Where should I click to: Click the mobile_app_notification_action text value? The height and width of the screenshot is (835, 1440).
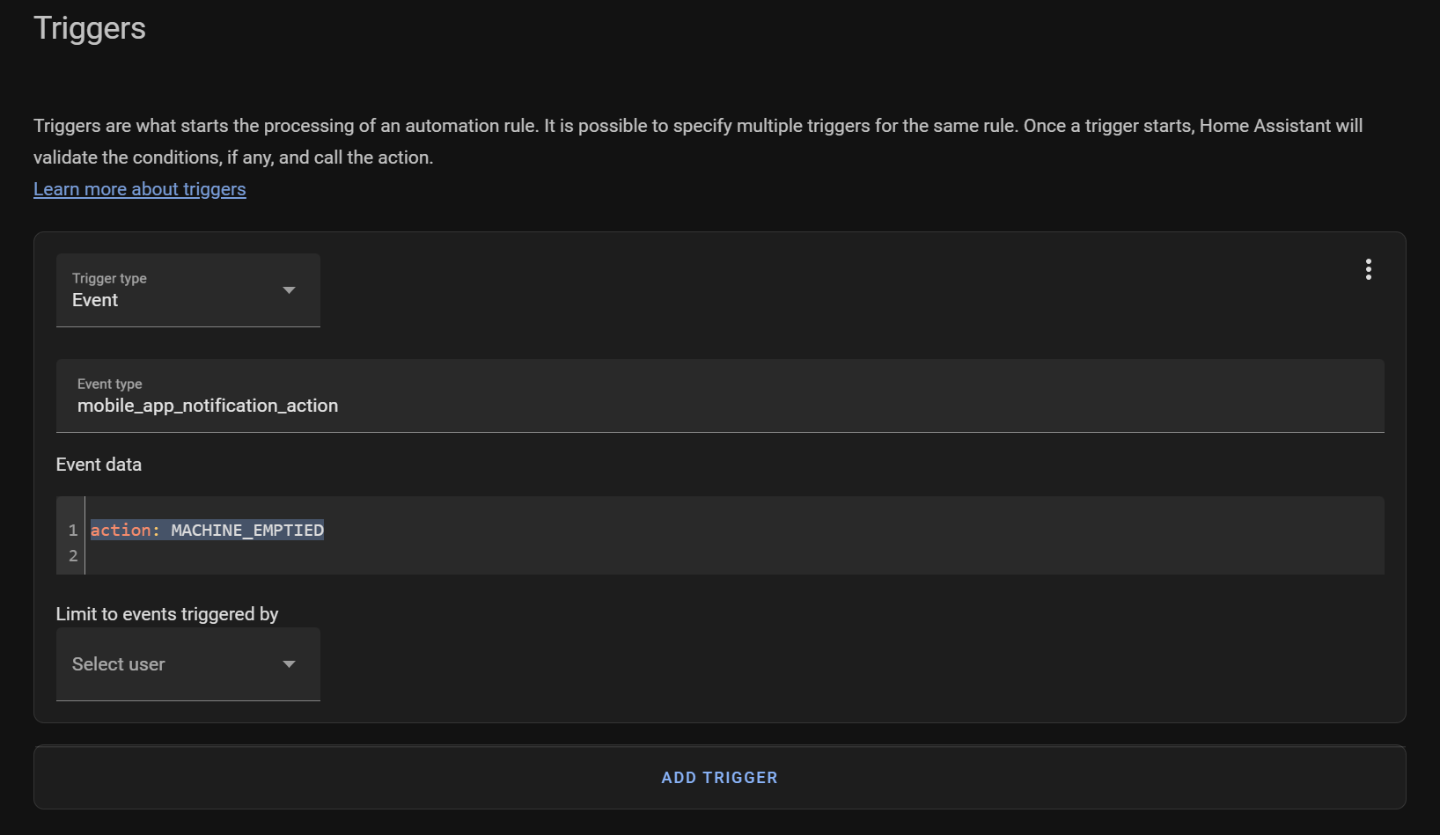pos(208,406)
